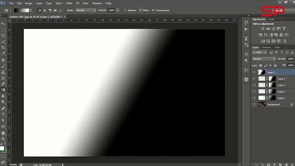Open the Window menu
The height and width of the screenshot is (166, 295).
[97, 3]
